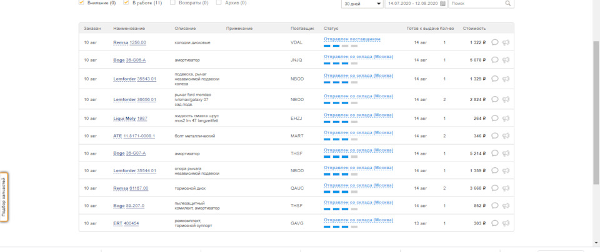Image resolution: width=600 pixels, height=252 pixels.
Task: Open Remsa 1256.00 part link
Action: point(130,43)
